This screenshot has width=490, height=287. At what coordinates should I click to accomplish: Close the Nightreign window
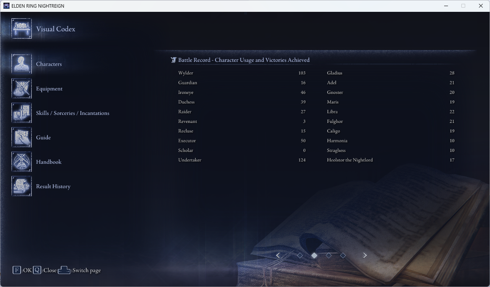tap(481, 6)
